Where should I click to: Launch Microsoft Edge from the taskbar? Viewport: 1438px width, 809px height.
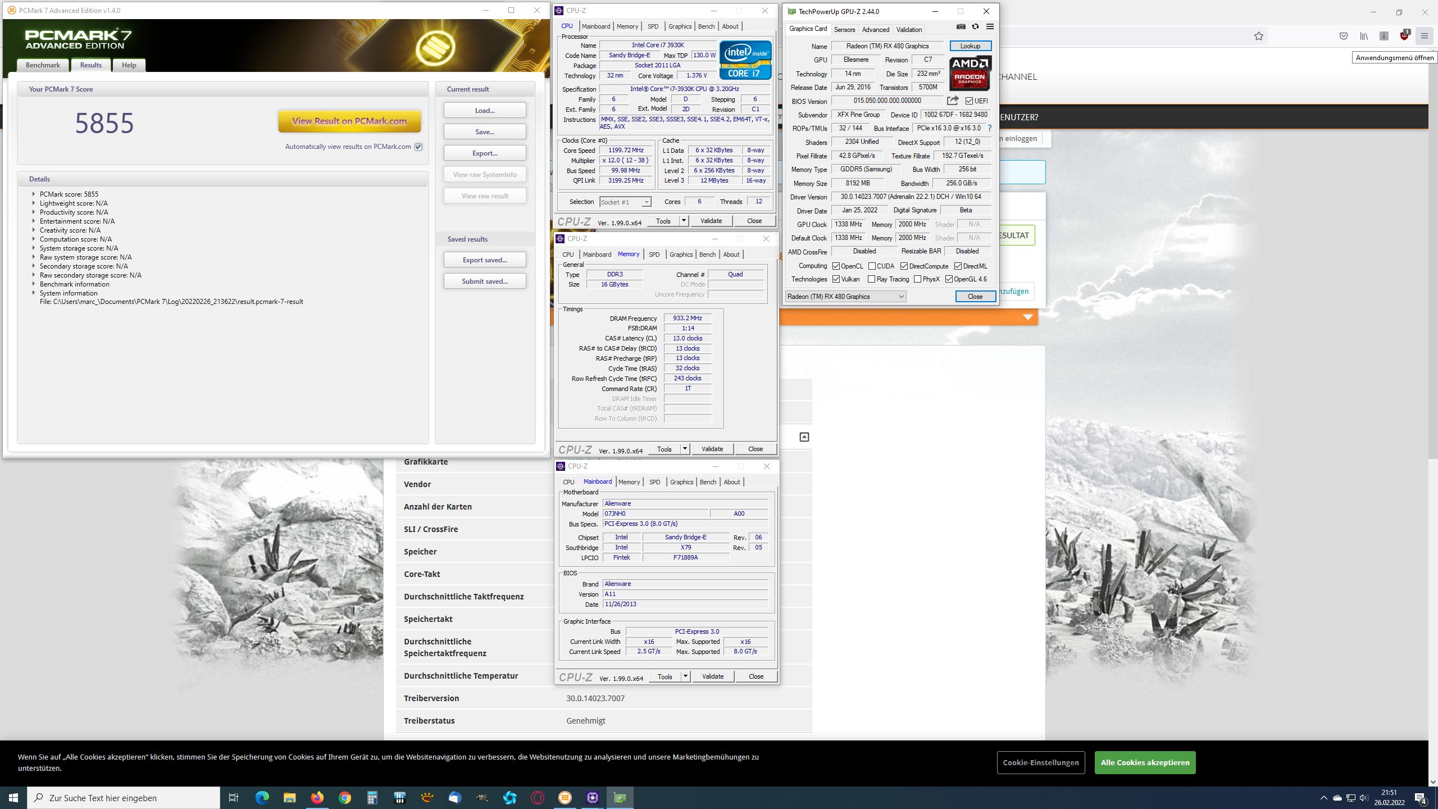pos(262,798)
